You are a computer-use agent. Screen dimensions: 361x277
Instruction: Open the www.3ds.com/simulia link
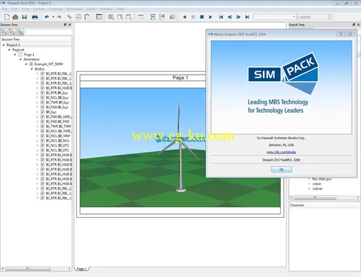coord(281,152)
